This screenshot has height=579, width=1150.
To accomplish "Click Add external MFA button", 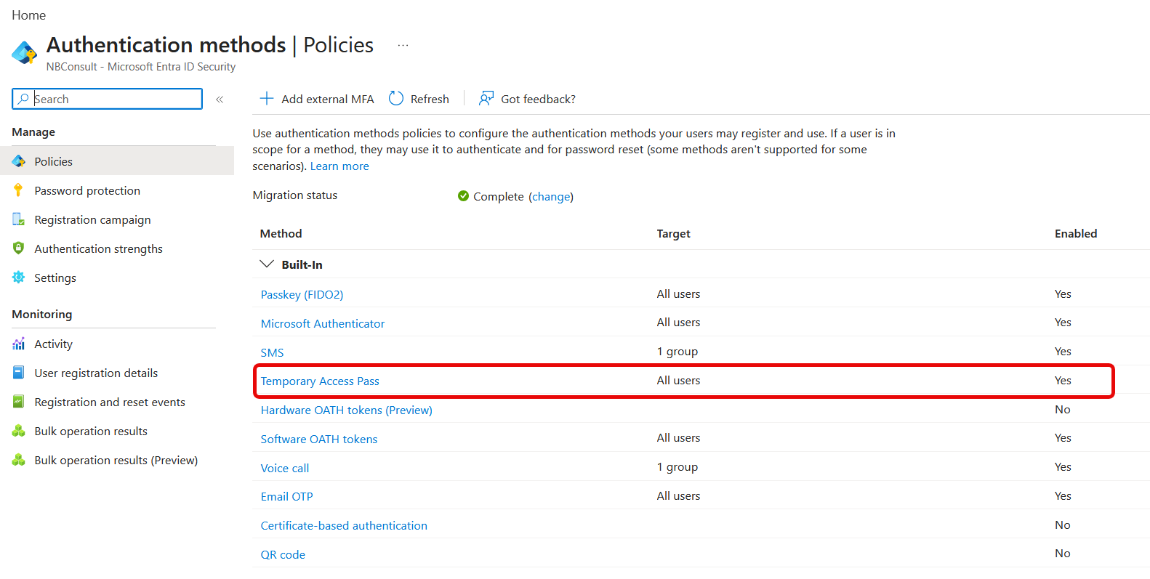I will [317, 99].
